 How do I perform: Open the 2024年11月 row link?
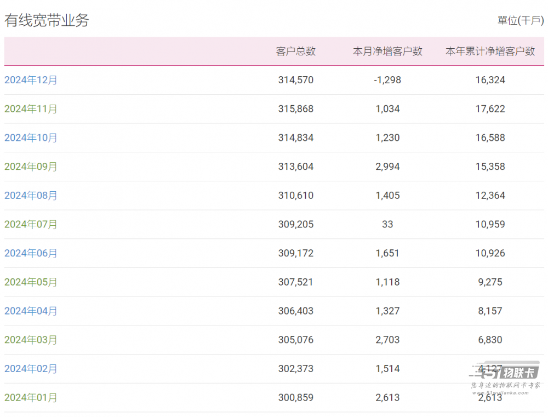(x=31, y=109)
